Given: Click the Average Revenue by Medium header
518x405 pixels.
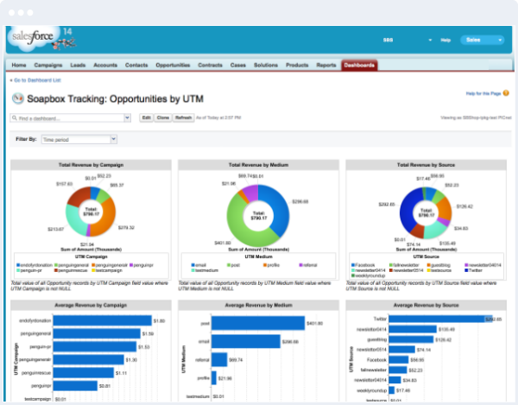Looking at the screenshot, I should point(258,305).
